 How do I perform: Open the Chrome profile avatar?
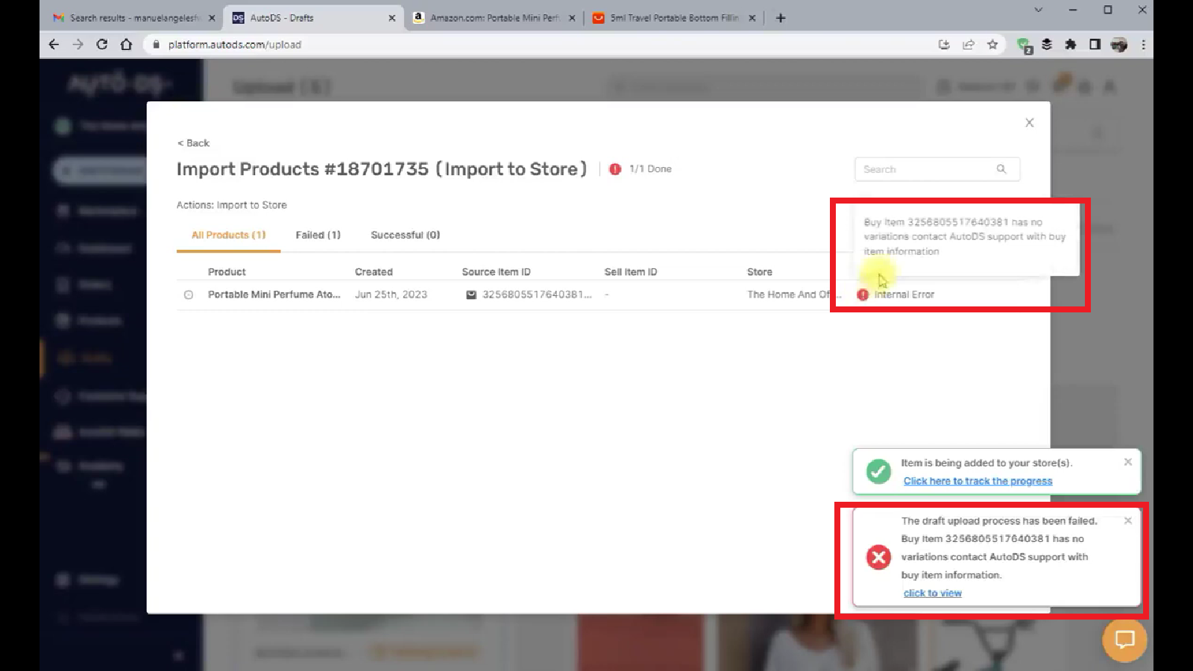coord(1119,45)
